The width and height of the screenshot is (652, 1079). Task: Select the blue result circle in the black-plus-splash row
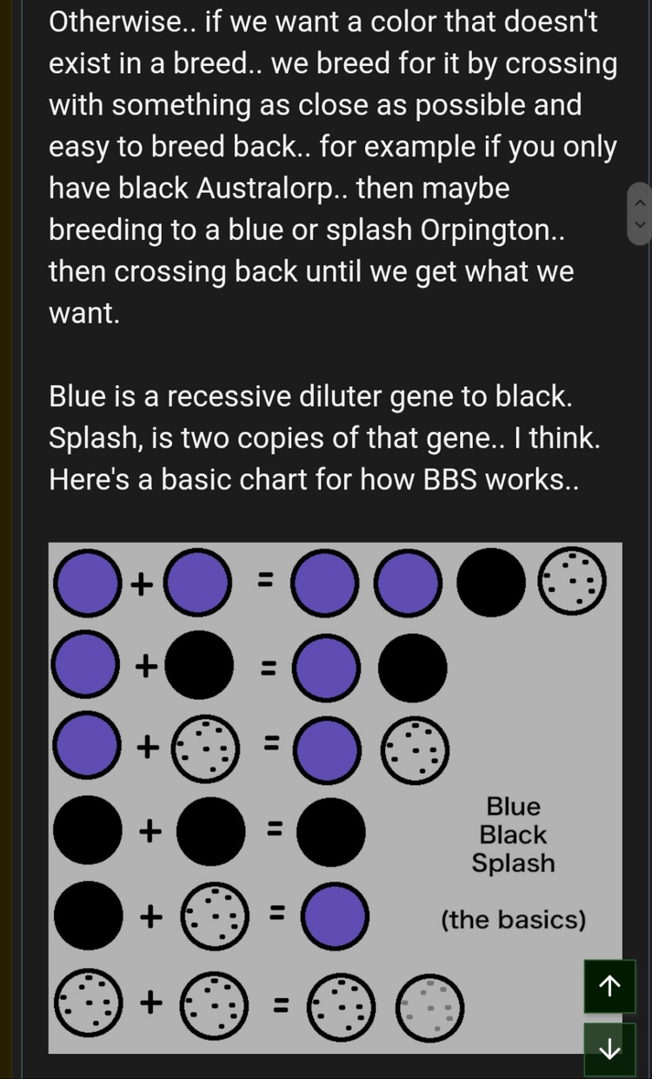(335, 915)
